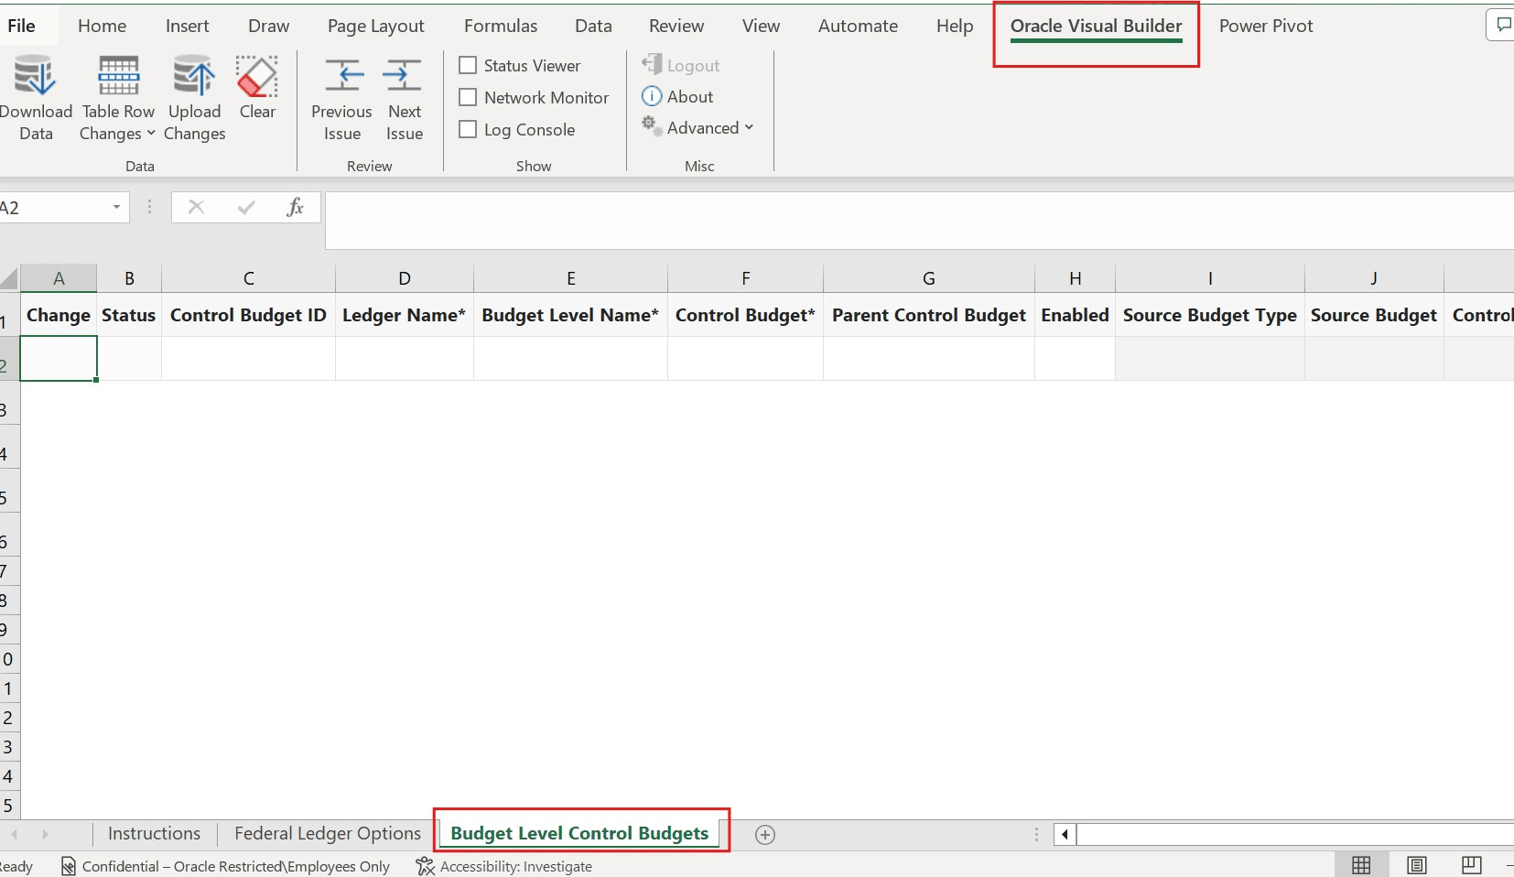Select the Oracle Visual Builder tab
The width and height of the screenshot is (1514, 877).
coord(1097,26)
